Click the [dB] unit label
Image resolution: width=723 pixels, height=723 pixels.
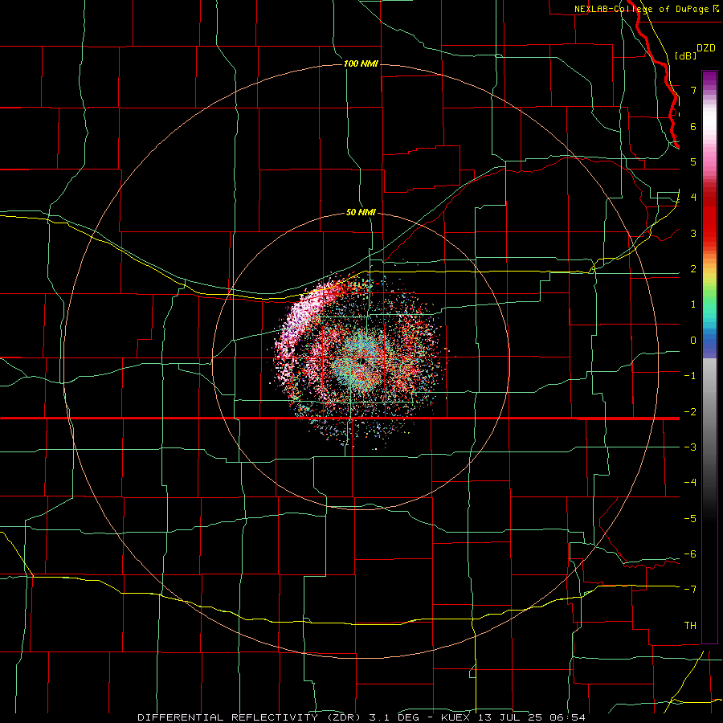tap(686, 55)
